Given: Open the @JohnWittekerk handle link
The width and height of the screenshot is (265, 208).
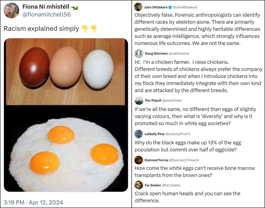Looking at the screenshot, I should (185, 7).
